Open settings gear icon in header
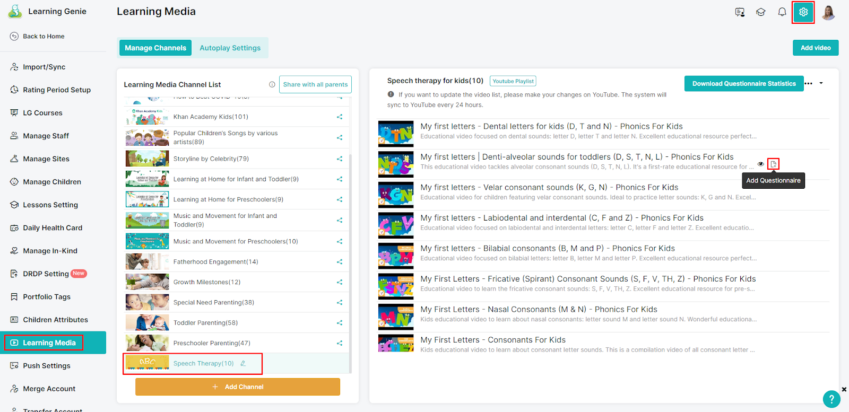This screenshot has height=412, width=849. pyautogui.click(x=803, y=12)
